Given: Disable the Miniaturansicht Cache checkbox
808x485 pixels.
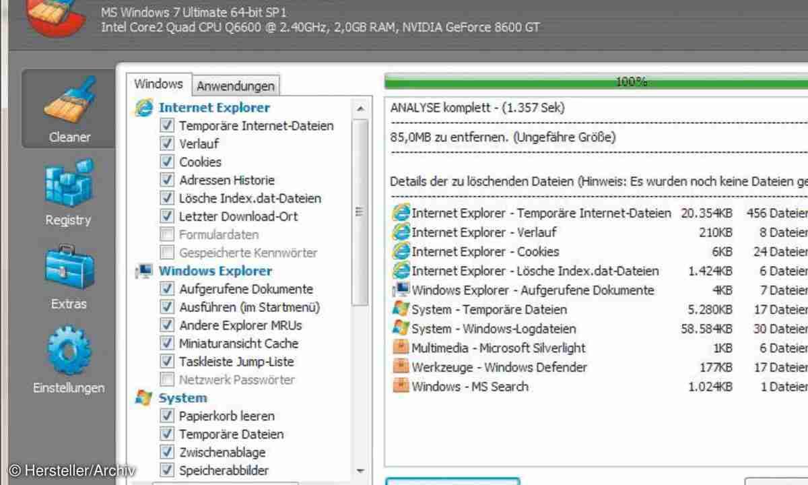Looking at the screenshot, I should 167,344.
